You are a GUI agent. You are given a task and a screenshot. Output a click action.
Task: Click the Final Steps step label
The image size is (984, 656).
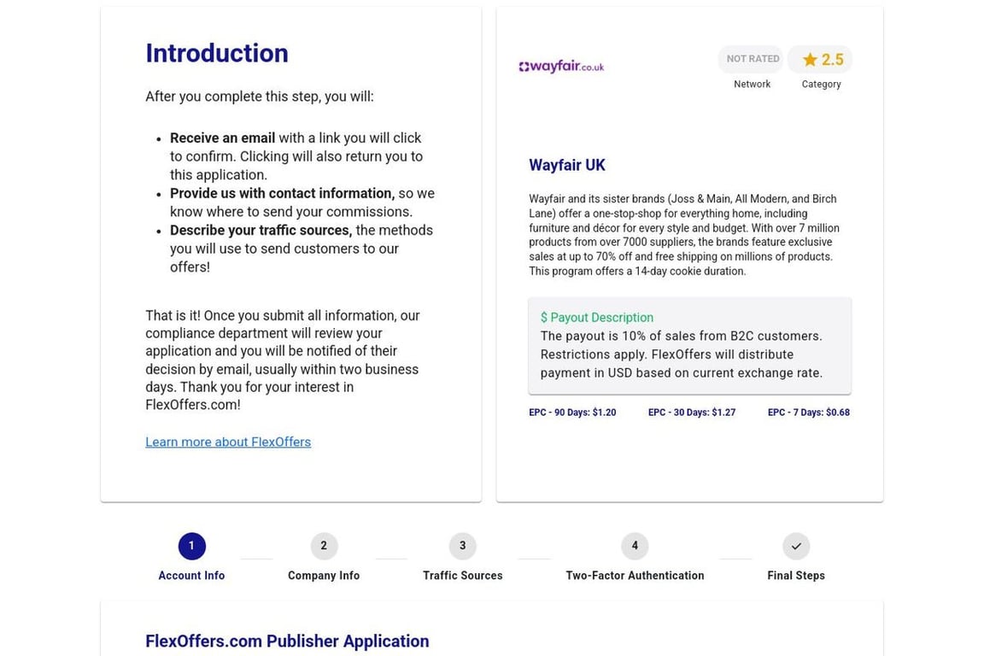[x=796, y=576]
